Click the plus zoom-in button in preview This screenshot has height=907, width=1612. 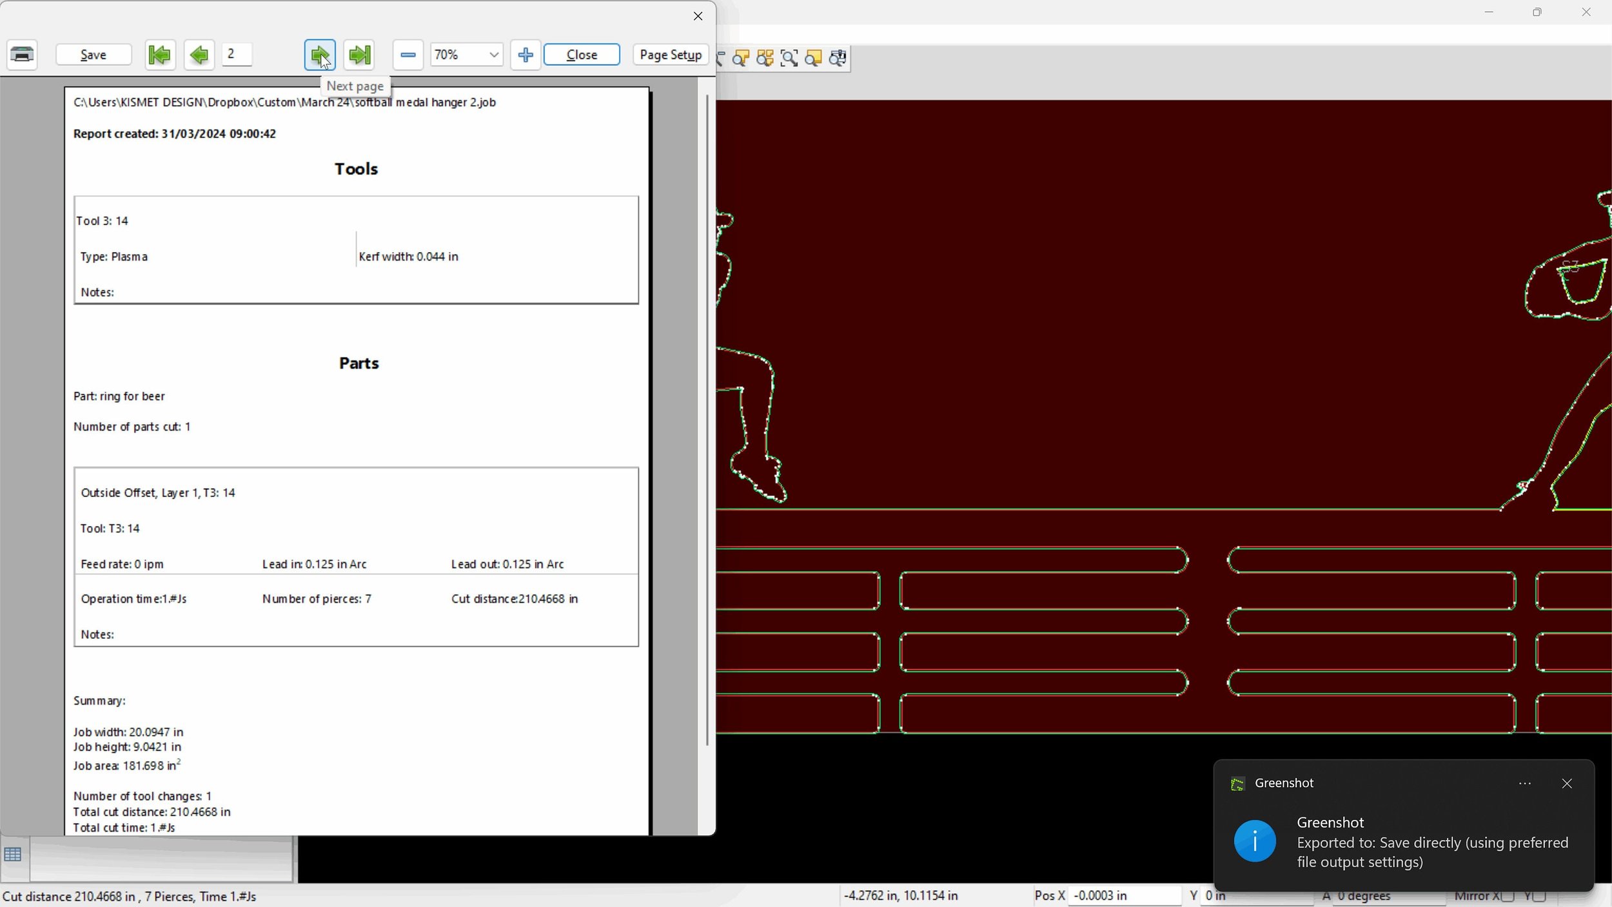(x=526, y=55)
